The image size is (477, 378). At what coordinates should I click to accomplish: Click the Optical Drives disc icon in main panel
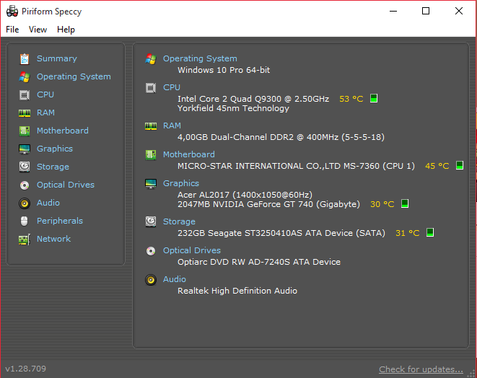coord(151,251)
